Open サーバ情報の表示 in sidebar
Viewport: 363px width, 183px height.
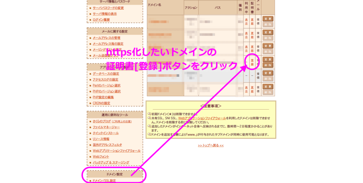[x=105, y=14]
